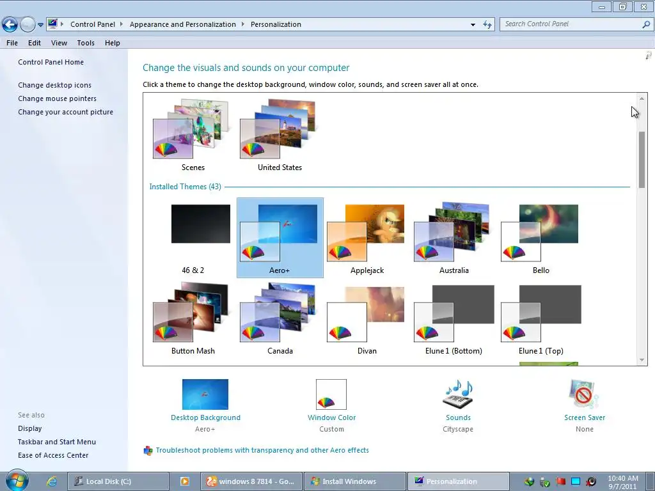Click the Personalization taskbar button
655x491 pixels.
[x=458, y=481]
